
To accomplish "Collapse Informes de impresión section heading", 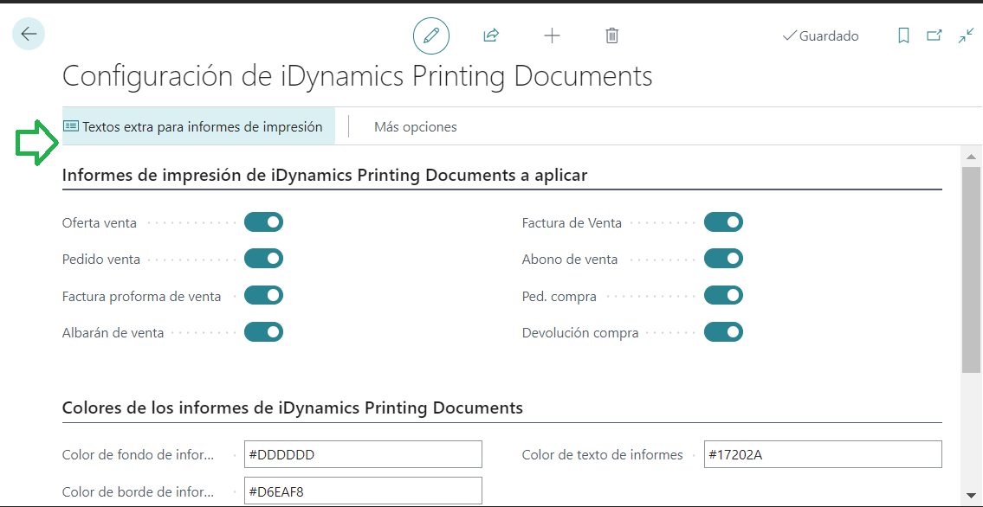I will [325, 176].
